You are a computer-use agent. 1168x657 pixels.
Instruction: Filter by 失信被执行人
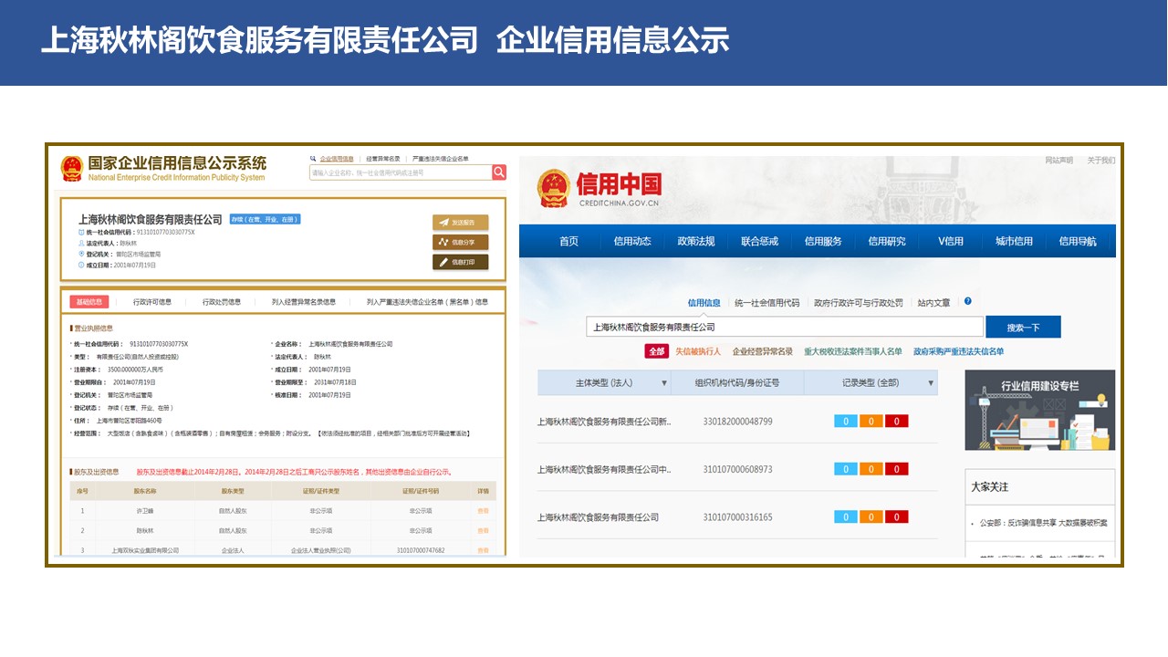tap(698, 351)
